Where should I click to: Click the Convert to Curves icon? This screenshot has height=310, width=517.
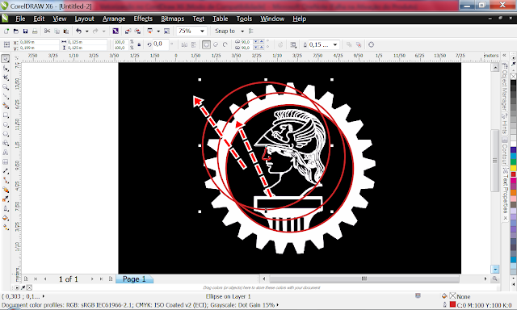tap(372, 44)
